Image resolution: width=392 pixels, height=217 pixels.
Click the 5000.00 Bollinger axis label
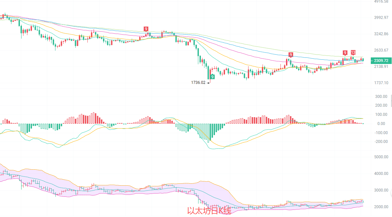coord(381,157)
